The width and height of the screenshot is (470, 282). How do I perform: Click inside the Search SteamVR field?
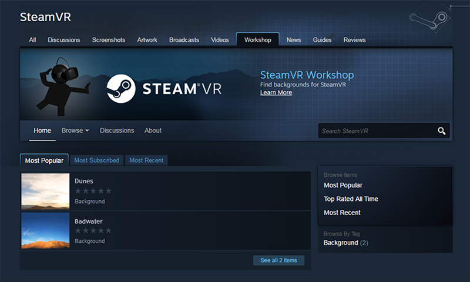pyautogui.click(x=376, y=130)
